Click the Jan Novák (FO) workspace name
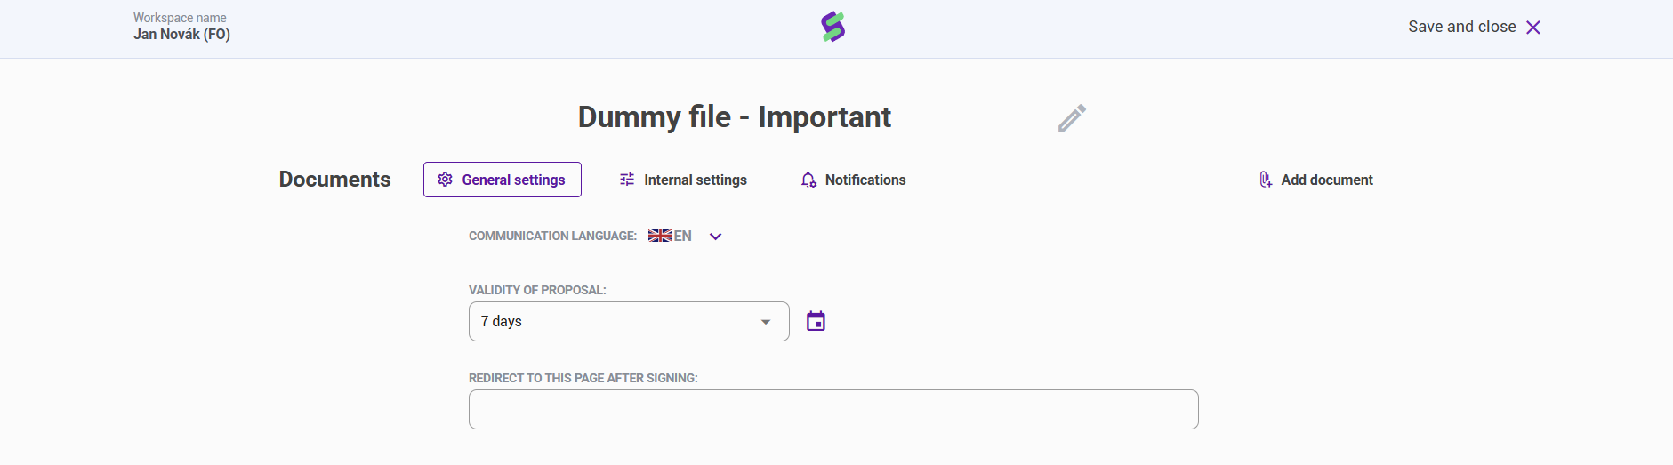Image resolution: width=1673 pixels, height=465 pixels. pos(181,35)
